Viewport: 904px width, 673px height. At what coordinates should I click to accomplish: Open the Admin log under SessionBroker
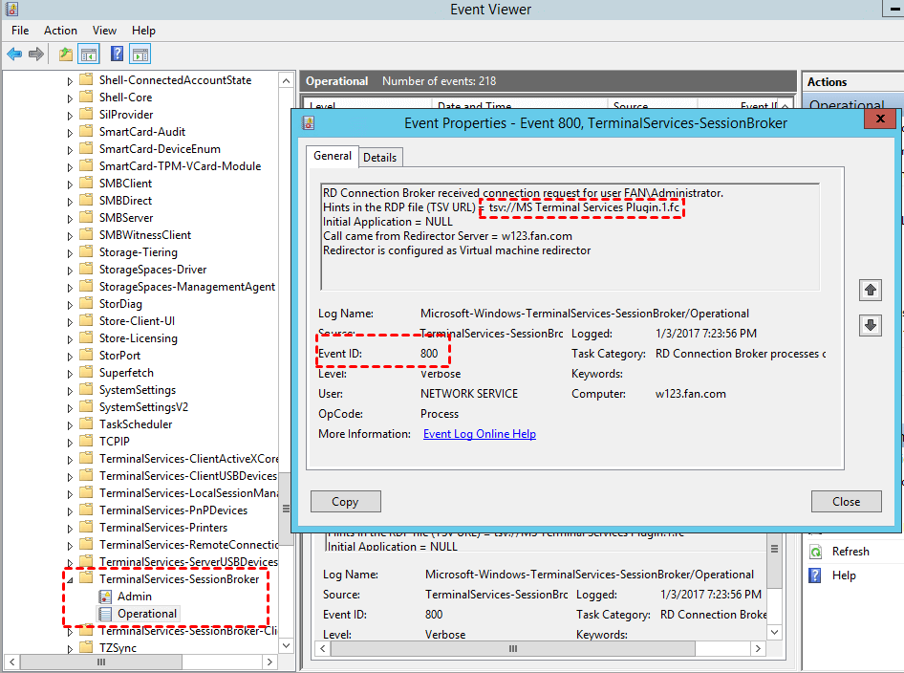(x=134, y=597)
